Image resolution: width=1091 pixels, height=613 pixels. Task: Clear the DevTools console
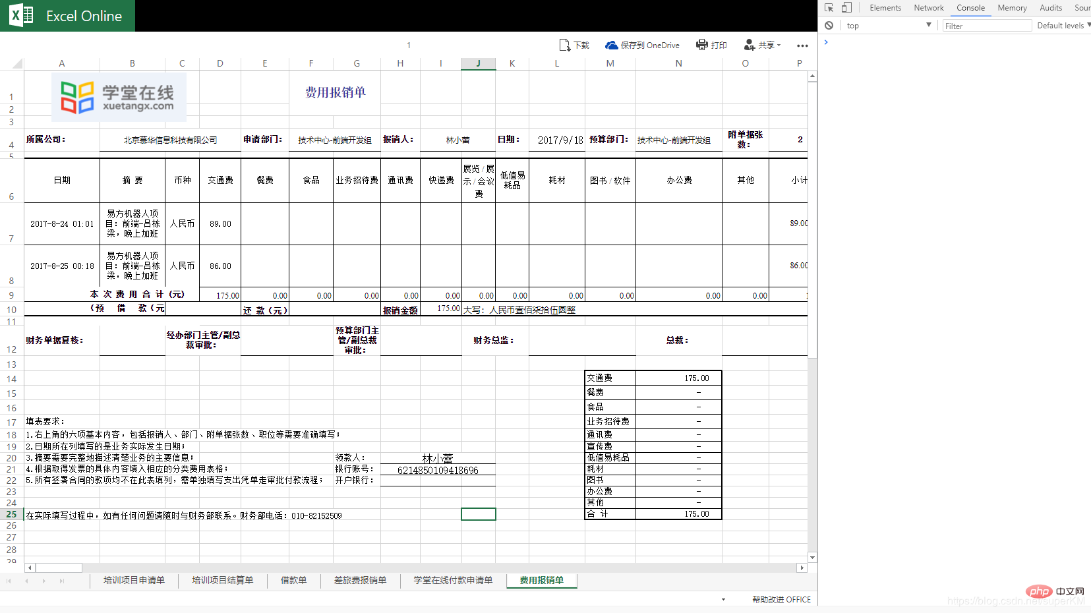(x=829, y=26)
